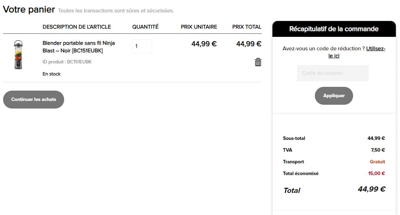Screen dimensions: 400x215
Task: Click the 15,00 € Total économisé amount
Action: (x=376, y=173)
